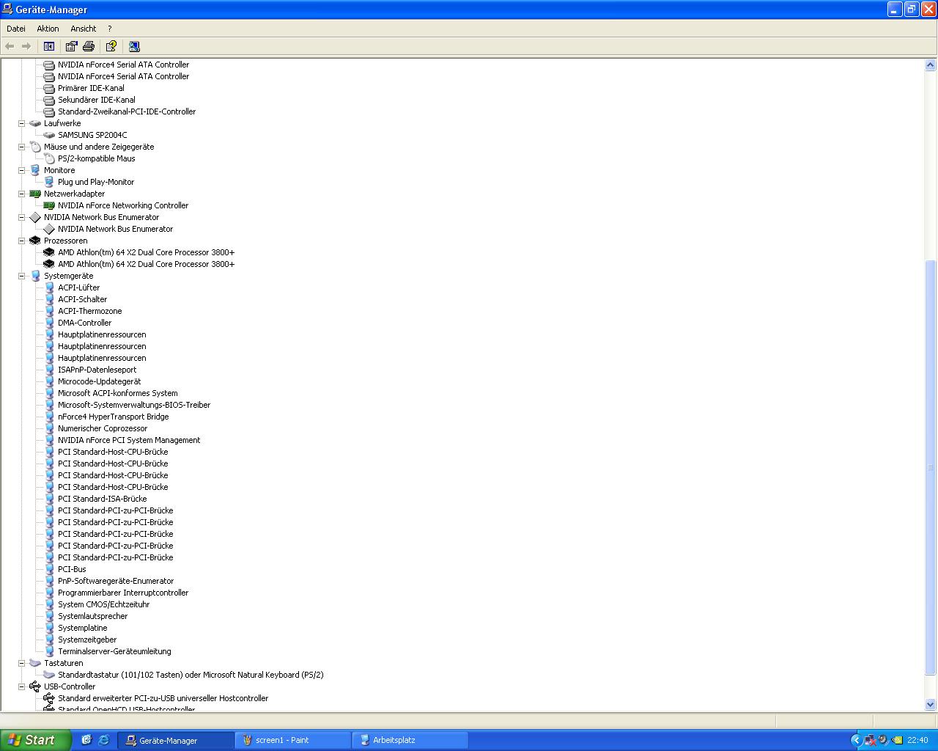Click Internet Explorer quick launch icon
Screen dimensions: 938x751
103,740
